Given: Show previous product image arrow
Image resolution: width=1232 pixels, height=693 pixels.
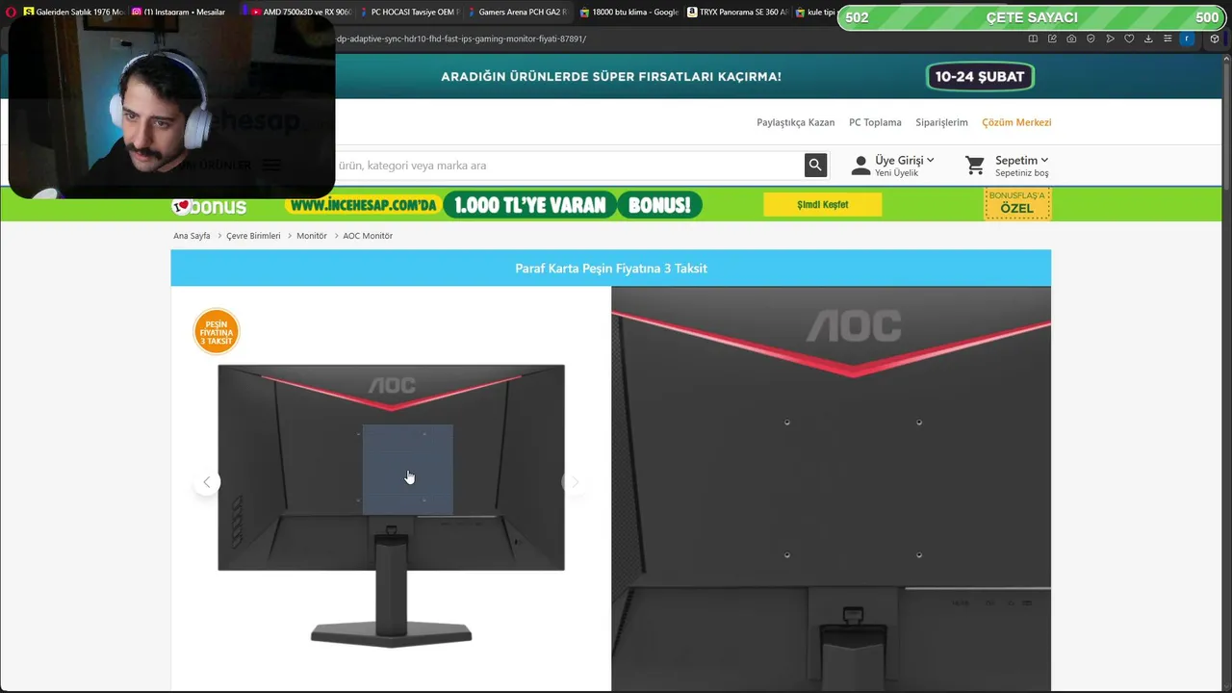Looking at the screenshot, I should pos(206,482).
